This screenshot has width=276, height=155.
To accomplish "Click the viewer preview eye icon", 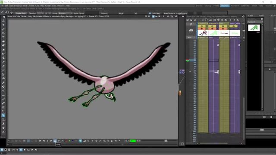I will (168, 16).
